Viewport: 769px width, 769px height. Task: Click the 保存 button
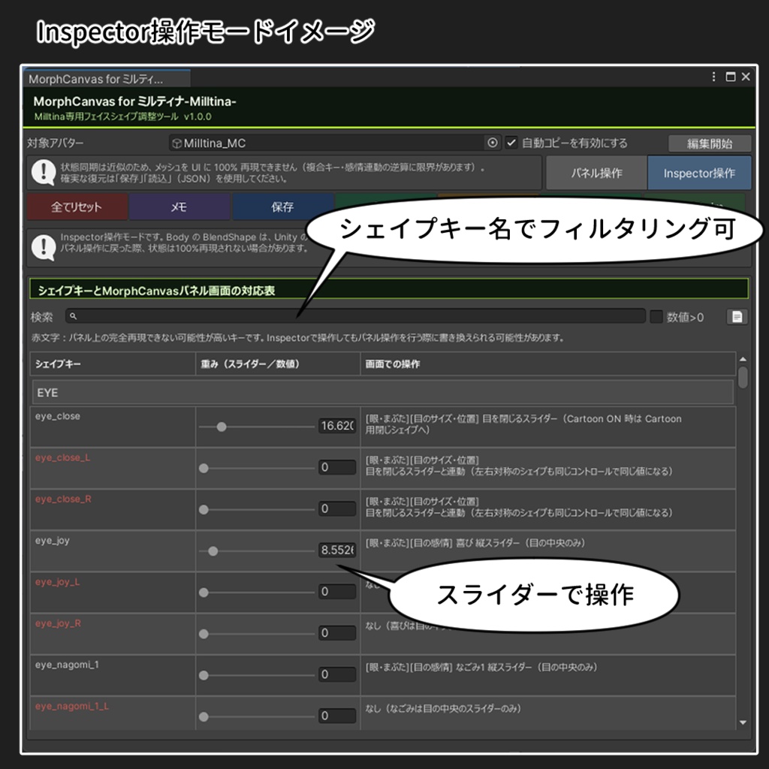point(282,207)
